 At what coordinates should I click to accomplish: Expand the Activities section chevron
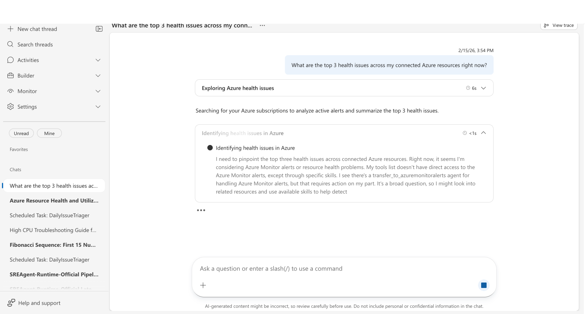98,60
